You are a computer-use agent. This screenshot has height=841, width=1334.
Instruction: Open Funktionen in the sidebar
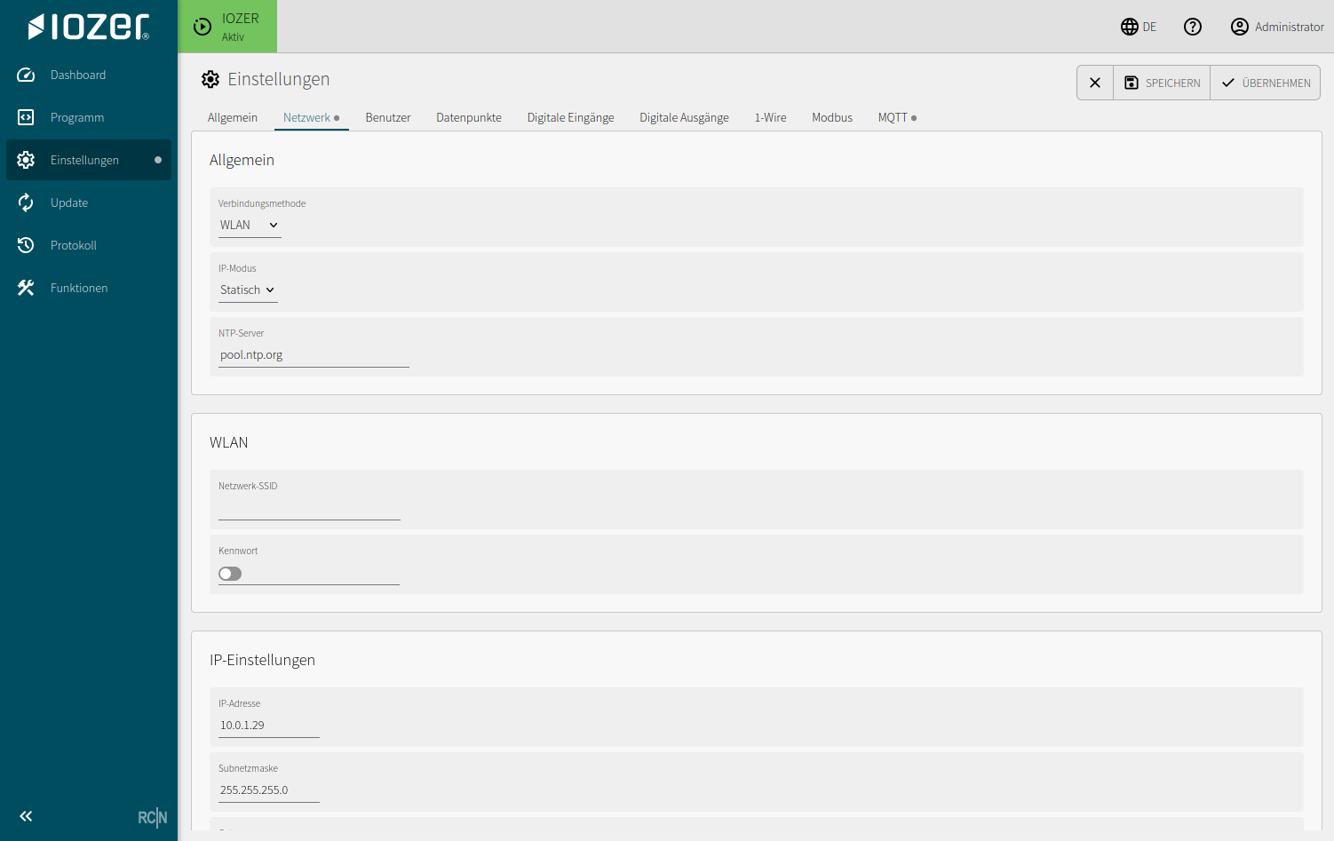pos(89,288)
